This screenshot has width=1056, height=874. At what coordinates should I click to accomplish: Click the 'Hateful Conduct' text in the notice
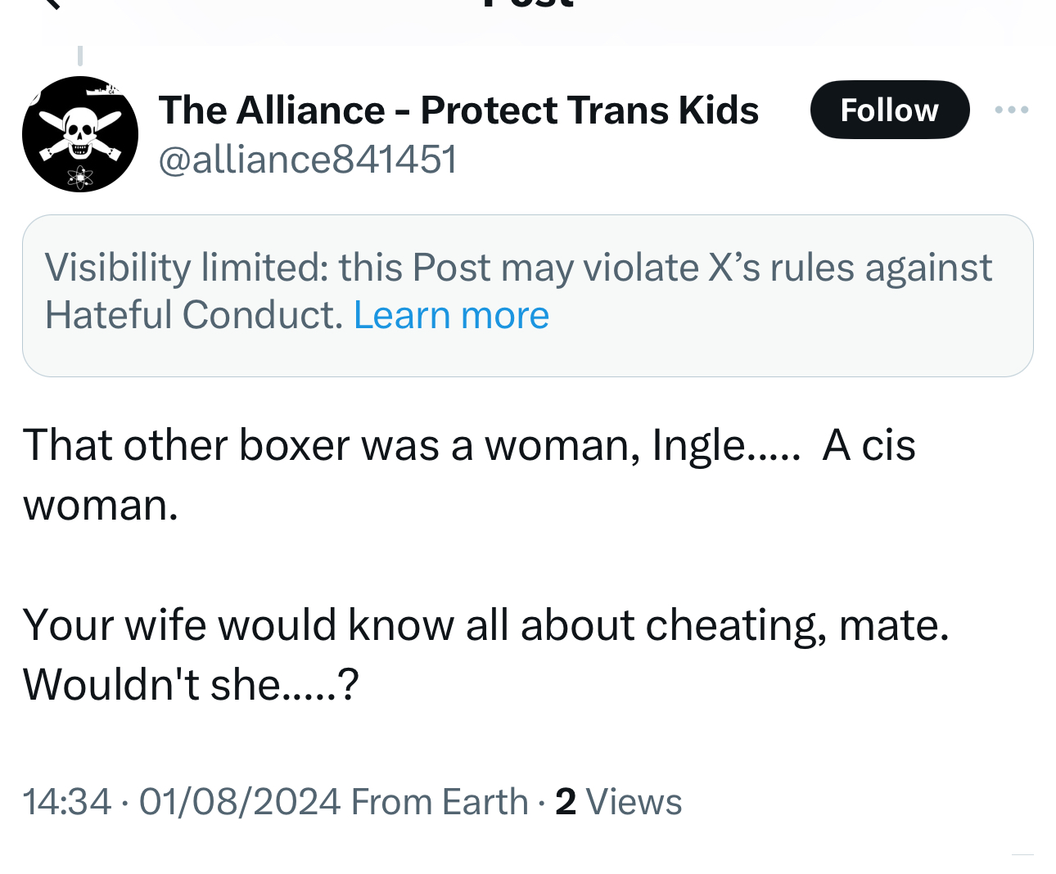point(193,315)
